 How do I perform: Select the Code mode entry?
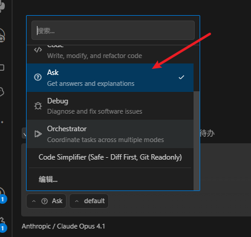pos(110,54)
